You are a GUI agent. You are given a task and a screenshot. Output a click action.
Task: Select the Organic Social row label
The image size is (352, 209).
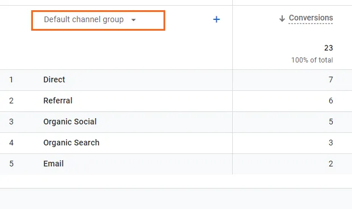coord(70,122)
